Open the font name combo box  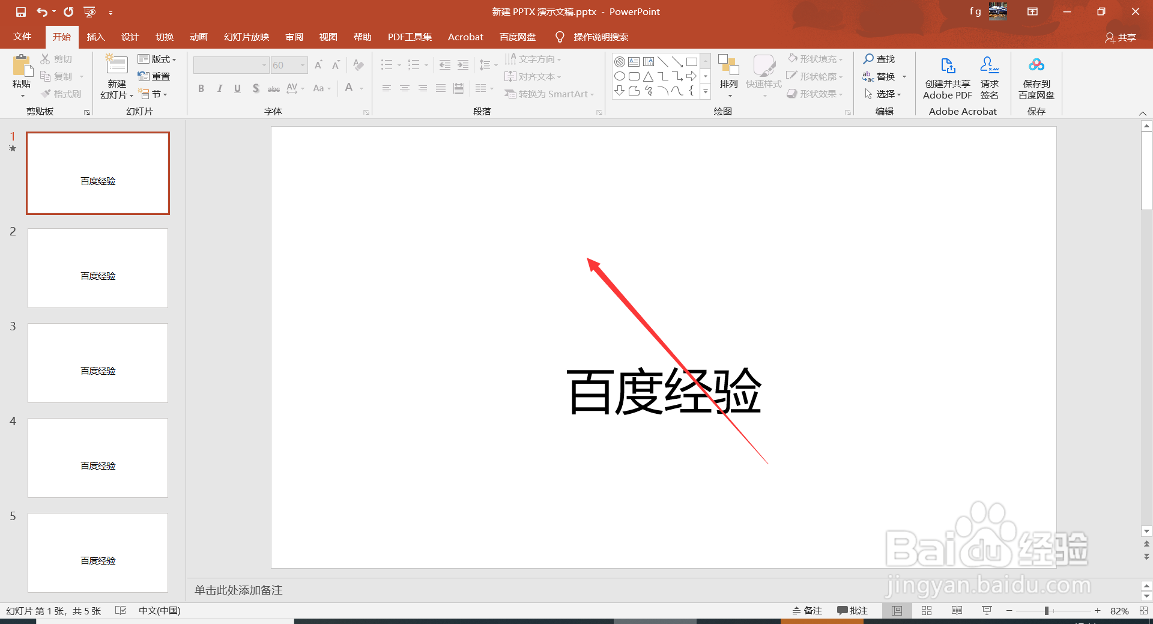[231, 65]
